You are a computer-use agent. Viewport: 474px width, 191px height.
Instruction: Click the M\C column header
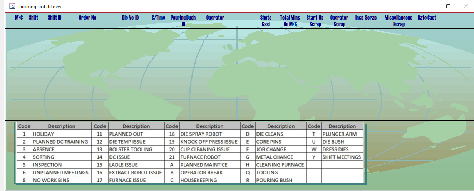(x=19, y=18)
